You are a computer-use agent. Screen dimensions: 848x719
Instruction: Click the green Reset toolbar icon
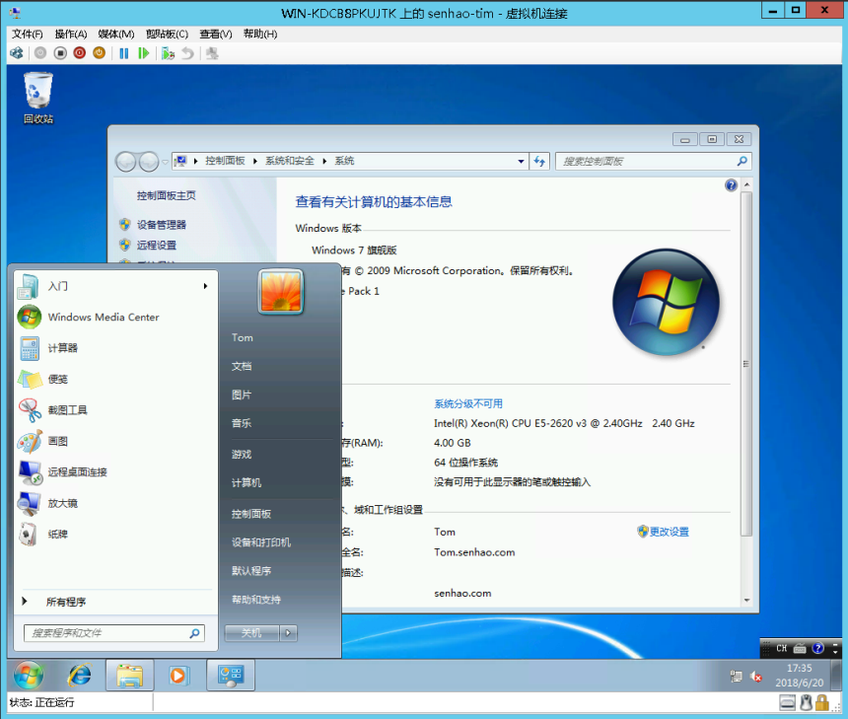tap(143, 53)
